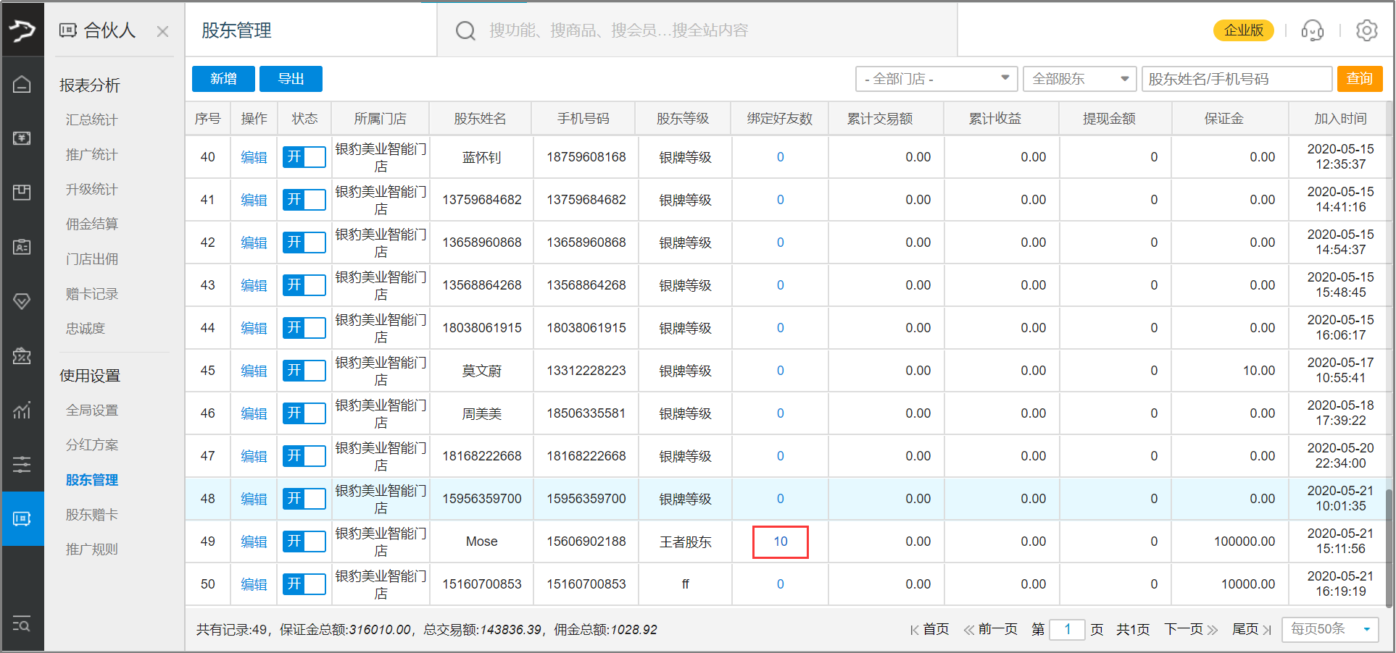This screenshot has width=1396, height=653.
Task: Switch off the status for row 45
Action: (304, 371)
